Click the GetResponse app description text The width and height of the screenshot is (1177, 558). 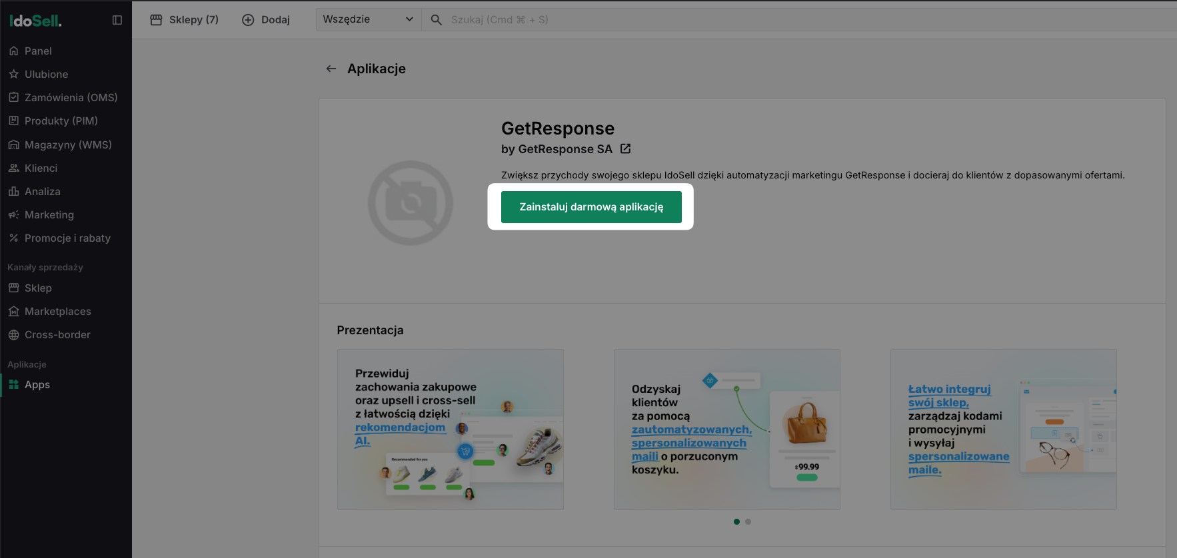812,175
